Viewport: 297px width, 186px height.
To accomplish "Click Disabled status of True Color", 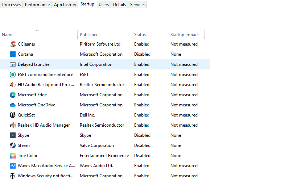I will 142,156.
